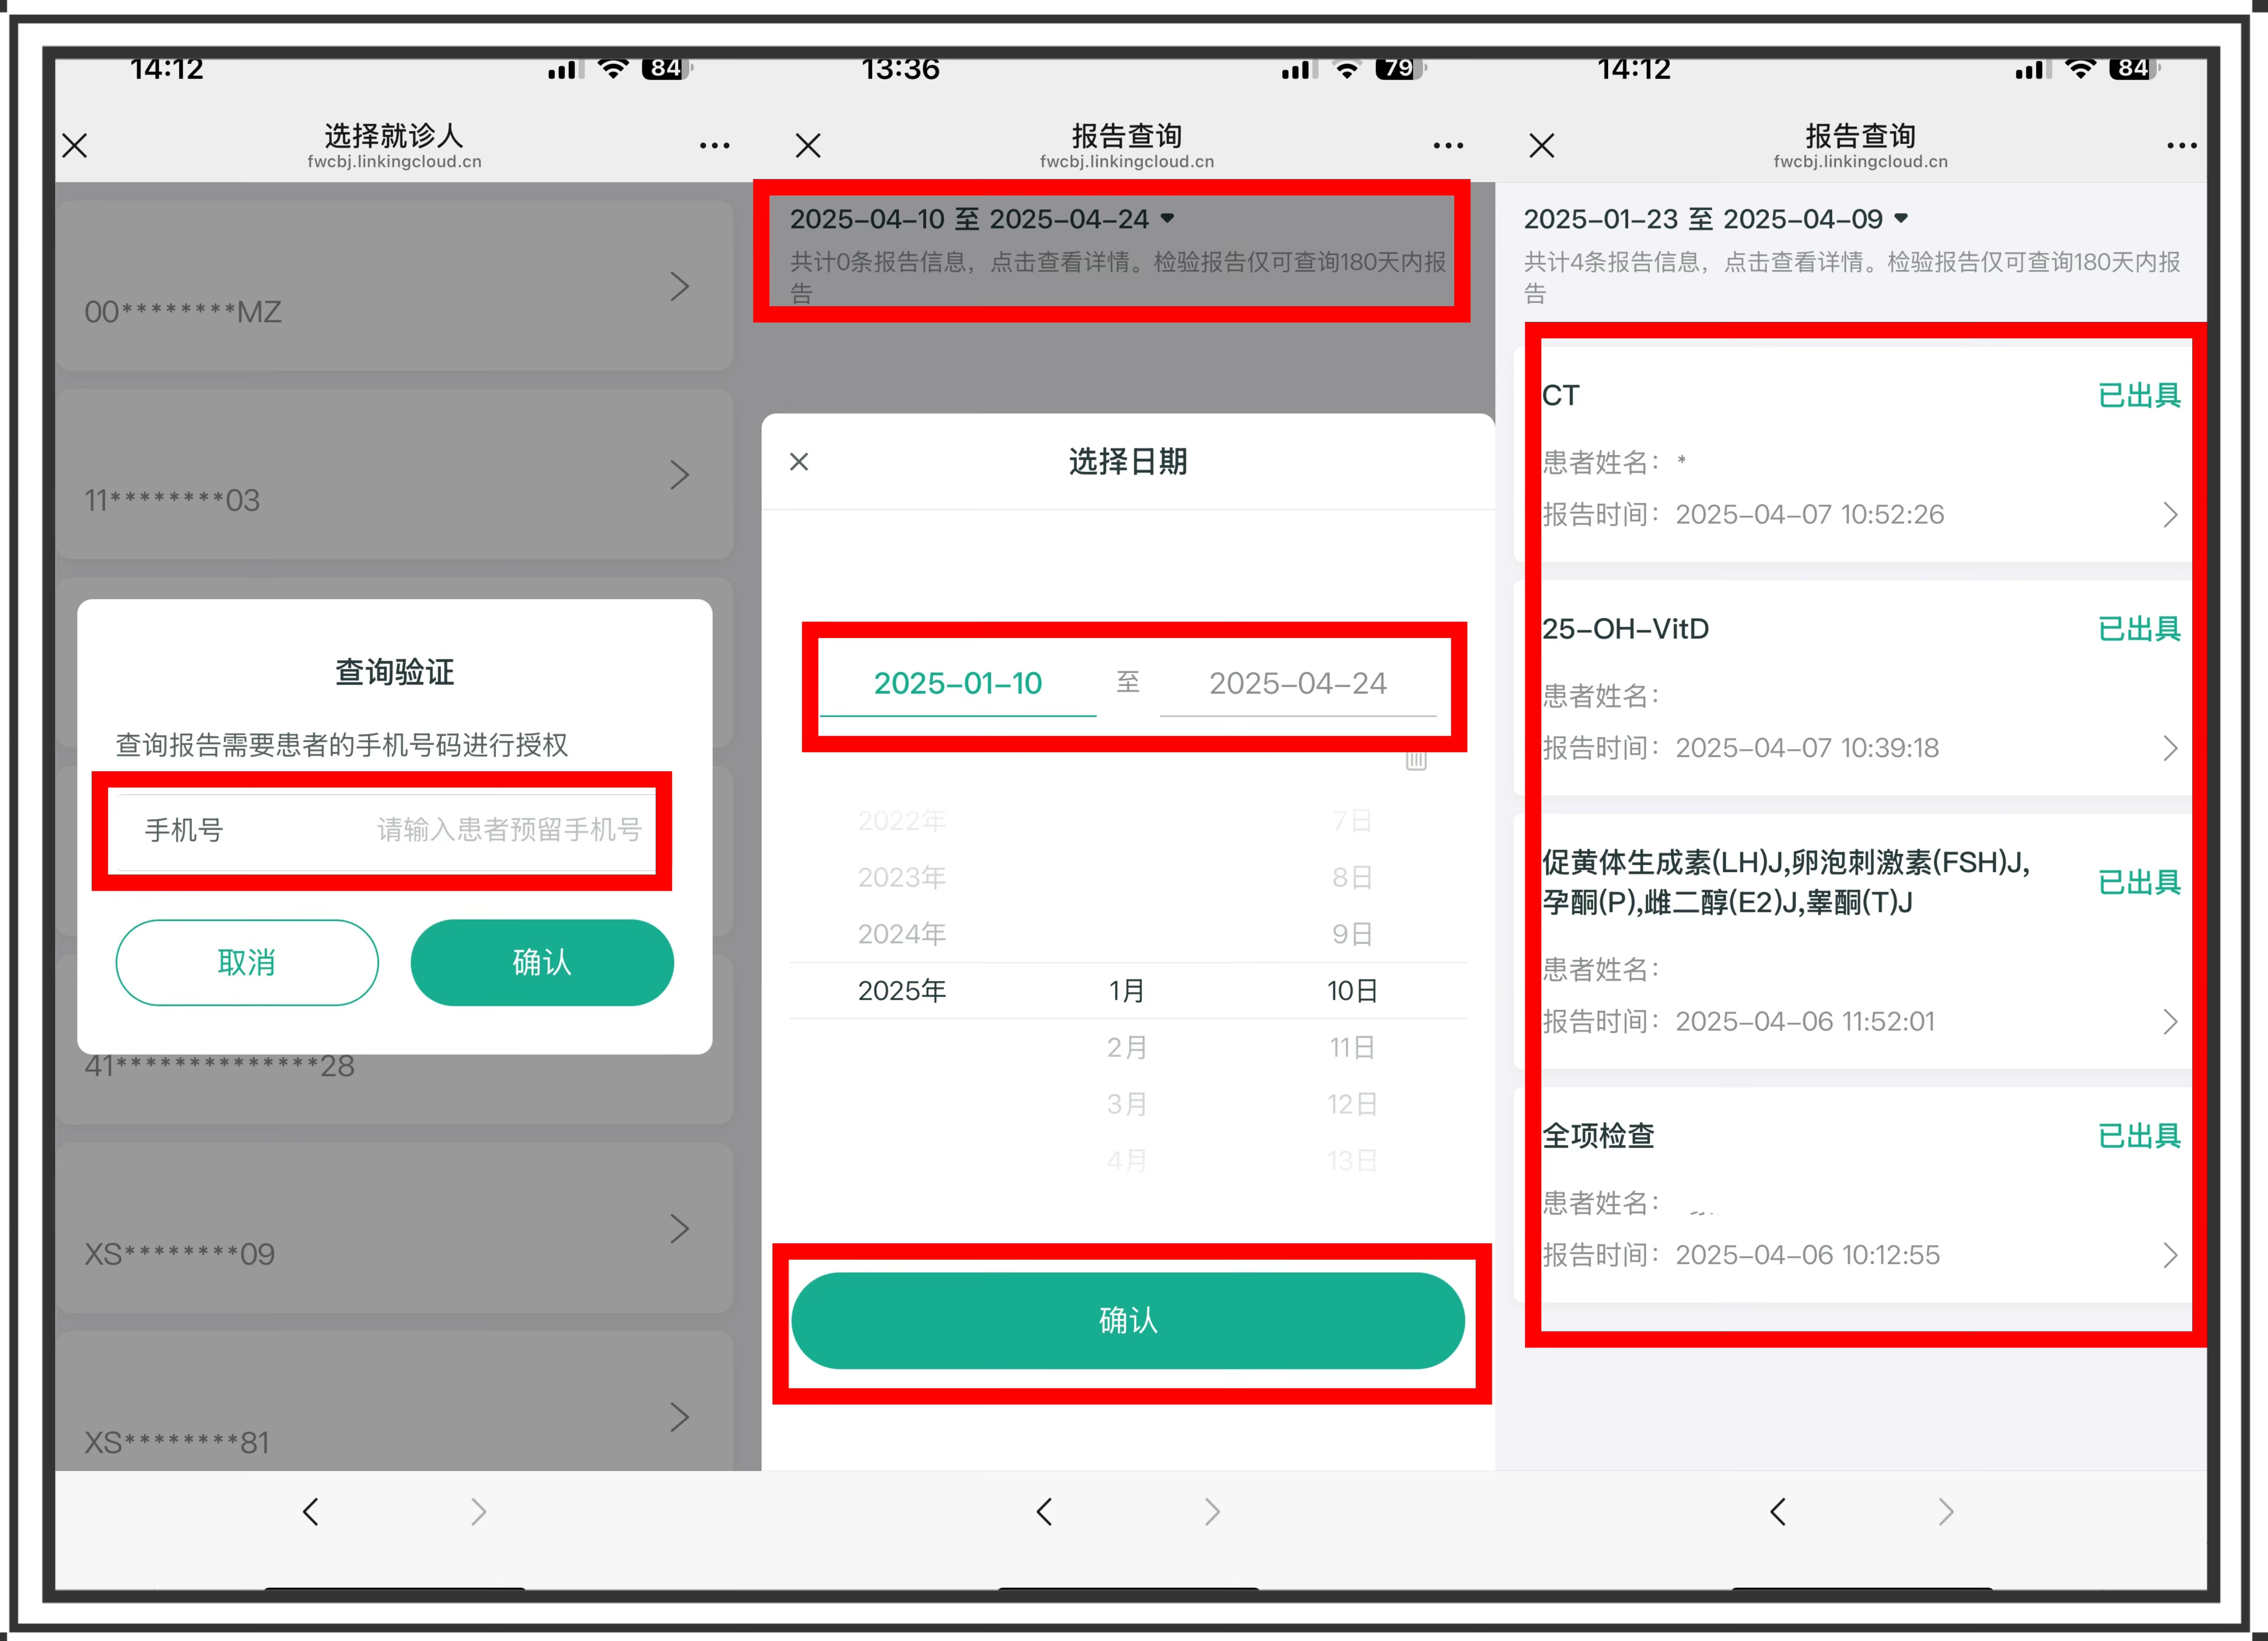The height and width of the screenshot is (1641, 2268).
Task: Go forward using right panel's forward arrow
Action: pyautogui.click(x=1946, y=1512)
